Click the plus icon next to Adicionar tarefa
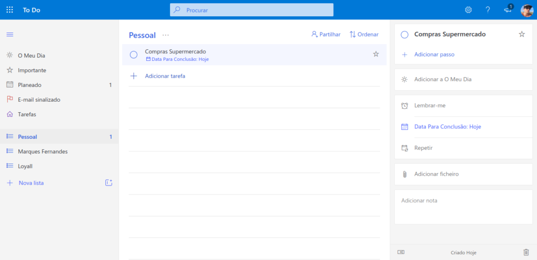The image size is (537, 260). coord(134,76)
